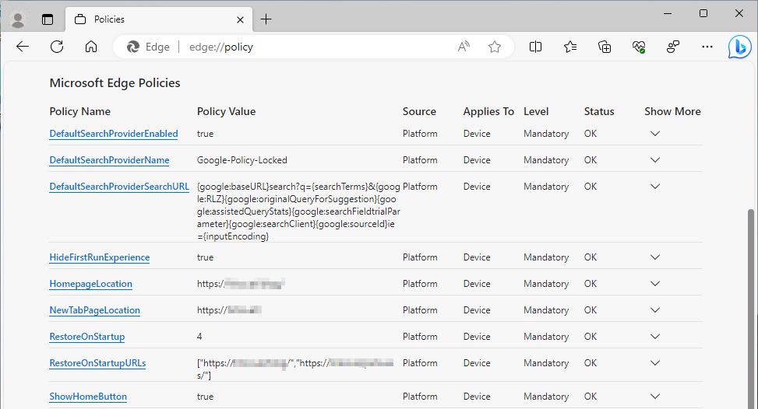
Task: Open the tab actions menu icon
Action: [x=48, y=19]
